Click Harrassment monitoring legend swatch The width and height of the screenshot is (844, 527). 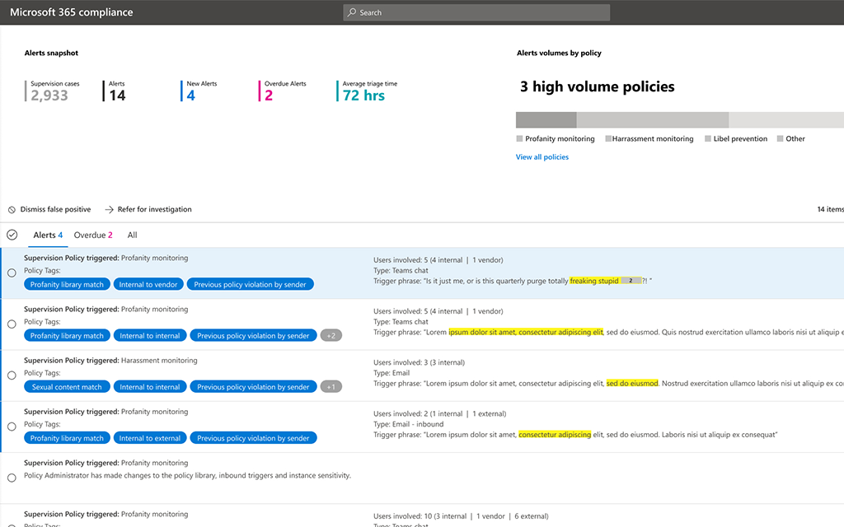point(608,138)
